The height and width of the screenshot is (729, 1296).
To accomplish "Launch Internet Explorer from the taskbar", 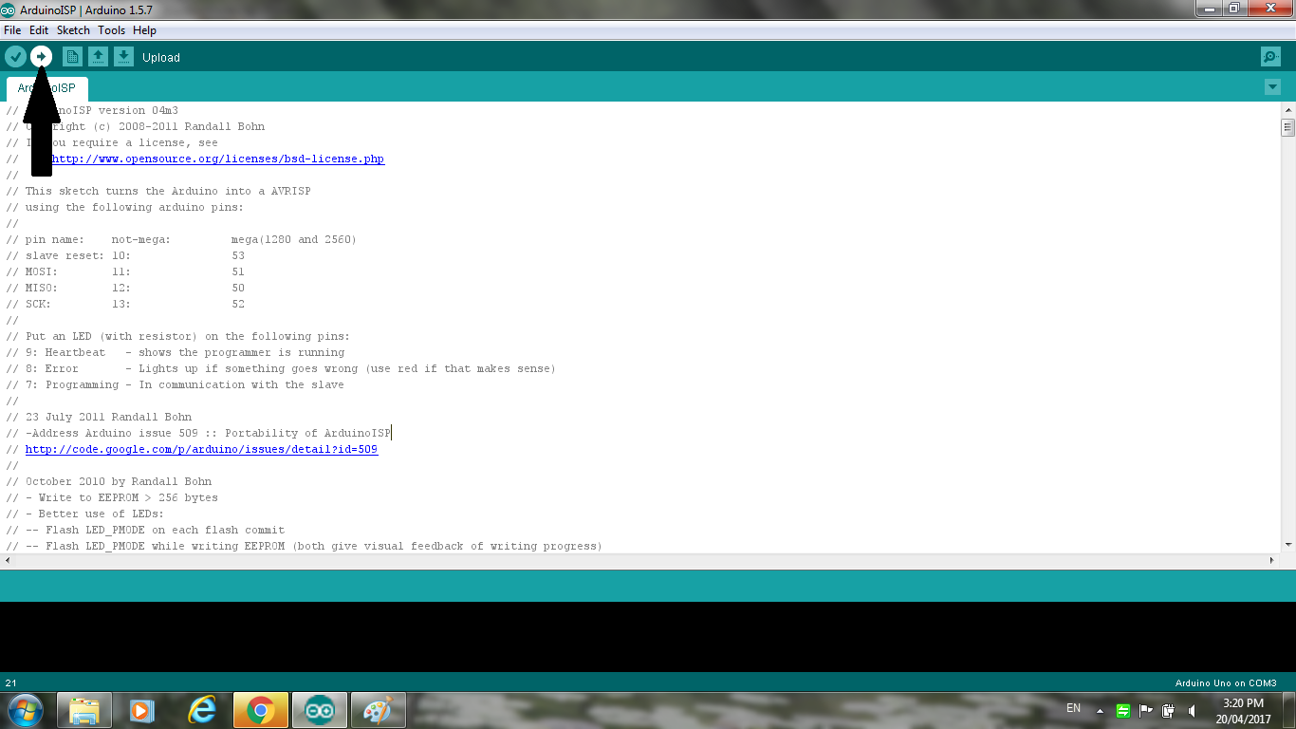I will [x=202, y=710].
